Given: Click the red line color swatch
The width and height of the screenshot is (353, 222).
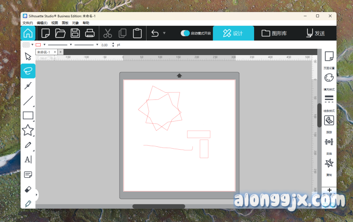Looking at the screenshot, I should point(38,45).
